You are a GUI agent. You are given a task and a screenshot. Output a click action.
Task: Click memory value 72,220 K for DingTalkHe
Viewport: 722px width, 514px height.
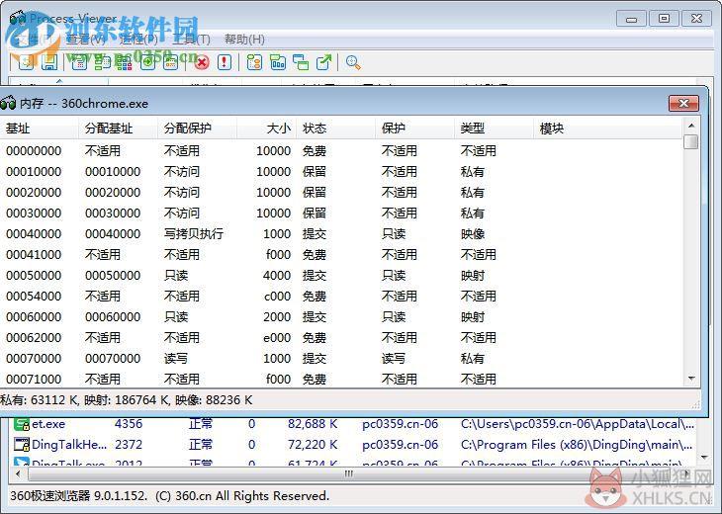coord(313,445)
